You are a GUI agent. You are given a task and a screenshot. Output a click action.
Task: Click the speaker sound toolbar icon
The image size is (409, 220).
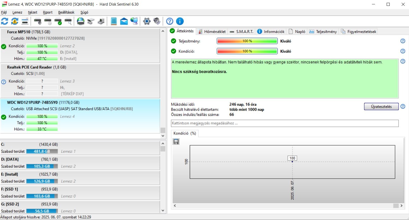157,21
